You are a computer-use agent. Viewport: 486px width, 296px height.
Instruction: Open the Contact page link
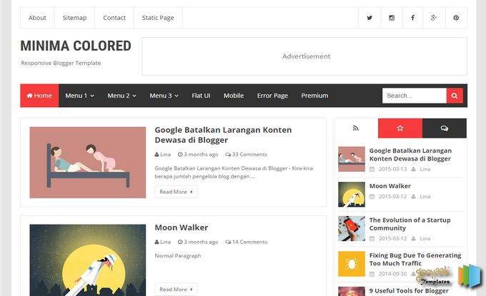point(114,18)
